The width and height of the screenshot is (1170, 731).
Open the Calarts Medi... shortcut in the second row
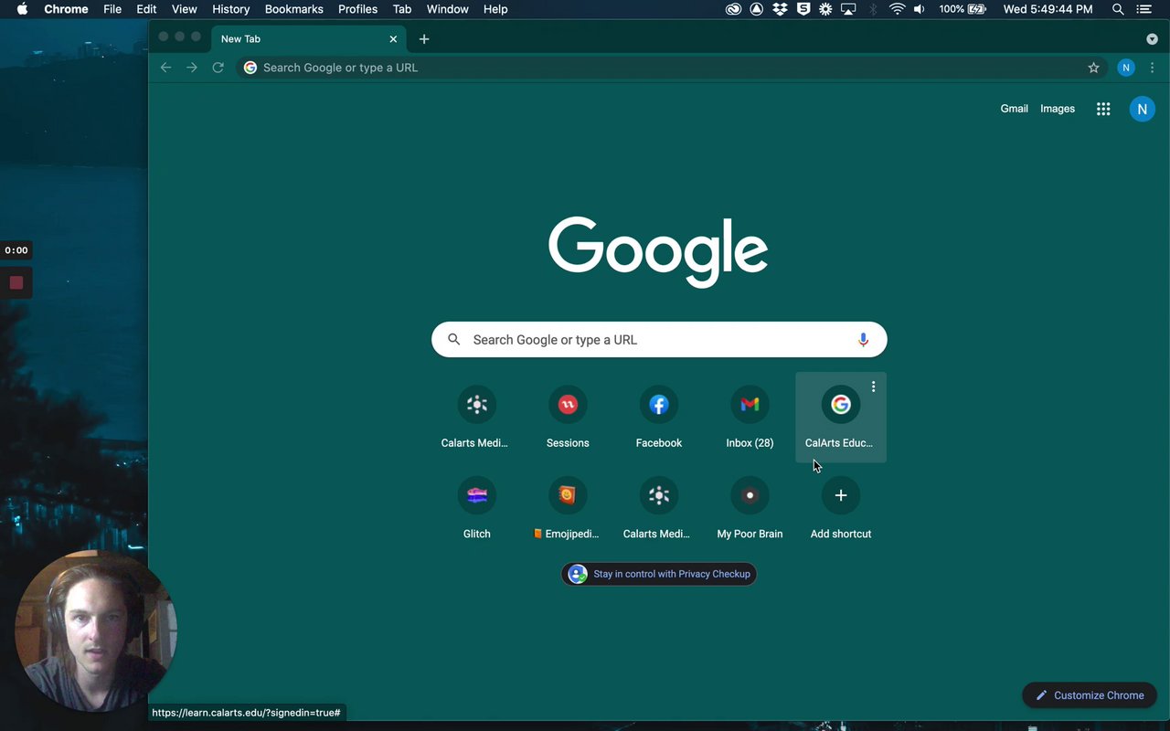[x=659, y=508]
